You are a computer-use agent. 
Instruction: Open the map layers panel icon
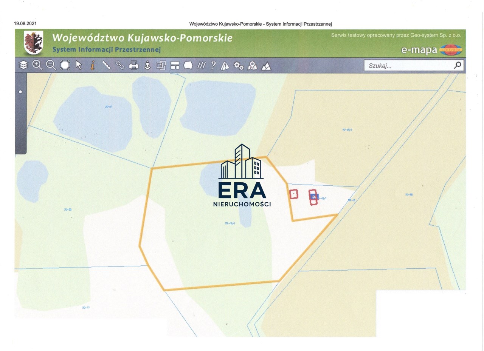(x=23, y=65)
